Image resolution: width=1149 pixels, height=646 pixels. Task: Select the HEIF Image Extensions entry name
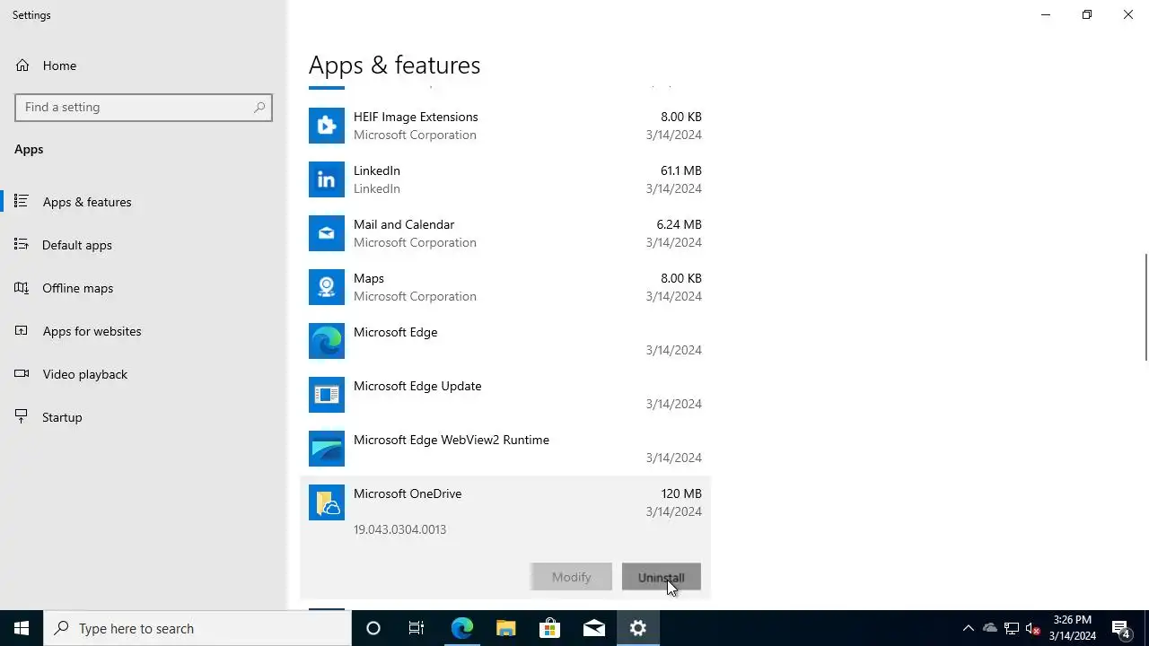click(x=416, y=117)
